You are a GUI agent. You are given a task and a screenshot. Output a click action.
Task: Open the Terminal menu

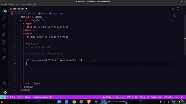tap(29, 5)
